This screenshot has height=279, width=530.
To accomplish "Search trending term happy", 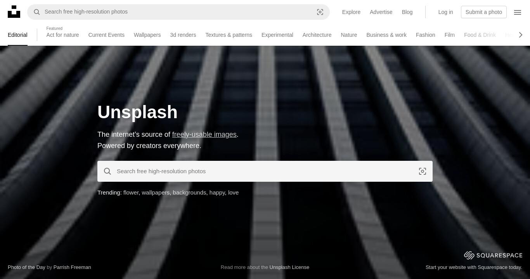I will (x=217, y=193).
